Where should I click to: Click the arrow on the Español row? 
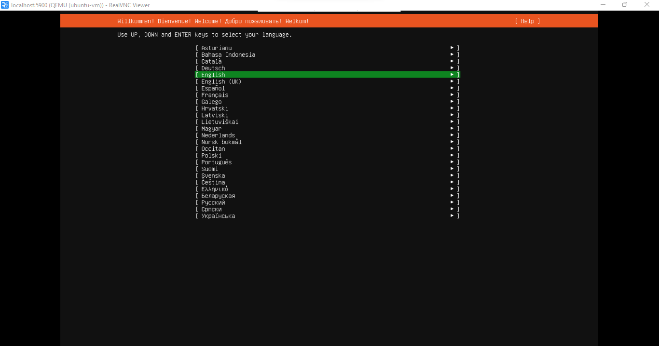tap(452, 88)
